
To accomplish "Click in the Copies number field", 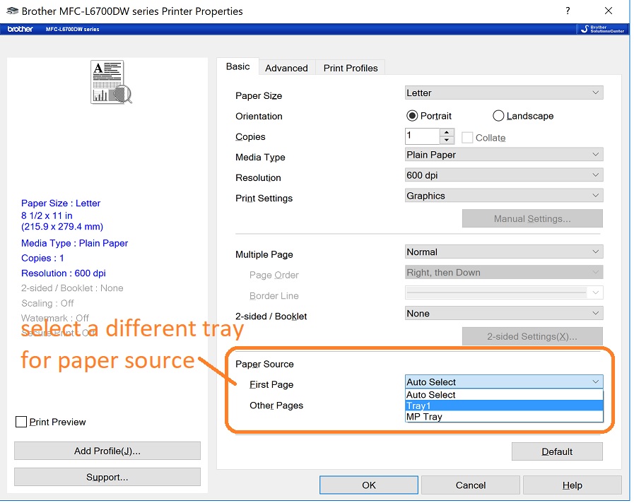I will pos(422,136).
